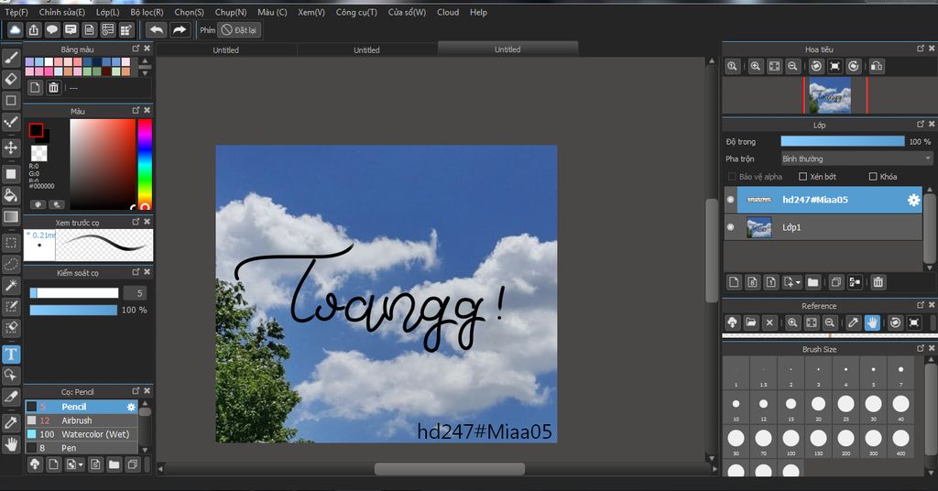
Task: Select the Brush tool in left toolbar
Action: click(11, 58)
